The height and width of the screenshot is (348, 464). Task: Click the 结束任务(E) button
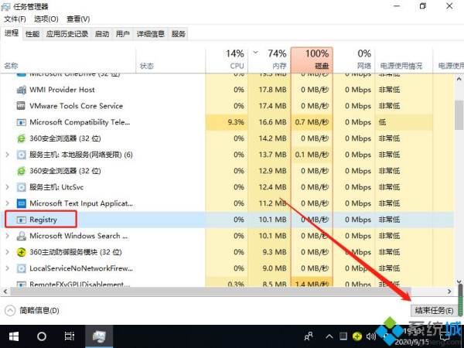[x=434, y=310]
